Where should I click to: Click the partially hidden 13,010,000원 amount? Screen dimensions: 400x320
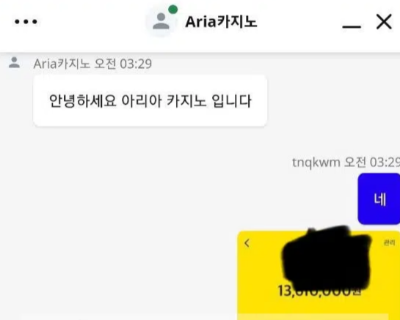pos(319,291)
